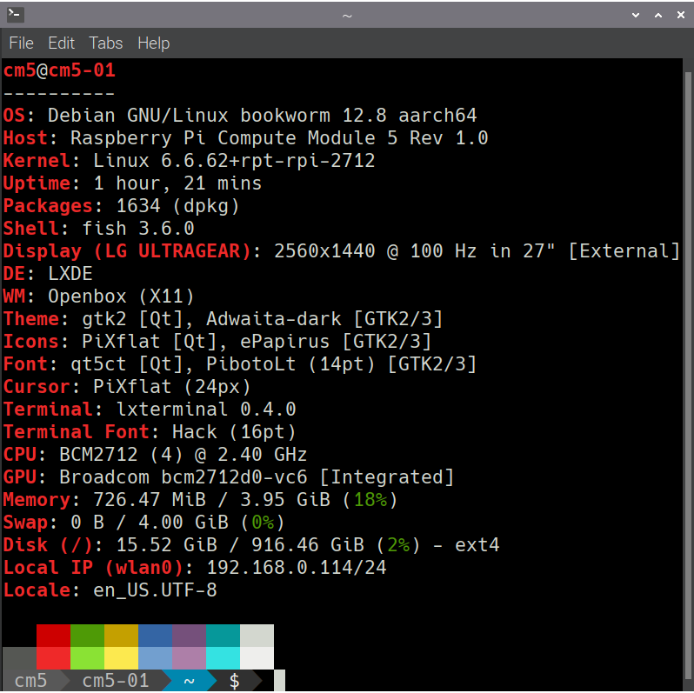The height and width of the screenshot is (693, 694).
Task: Click the 'Terminal Font' label
Action: click(x=77, y=432)
